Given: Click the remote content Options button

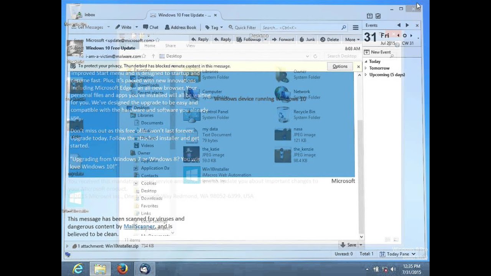Looking at the screenshot, I should point(340,66).
